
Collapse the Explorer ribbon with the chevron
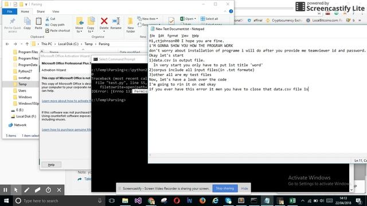pos(225,11)
